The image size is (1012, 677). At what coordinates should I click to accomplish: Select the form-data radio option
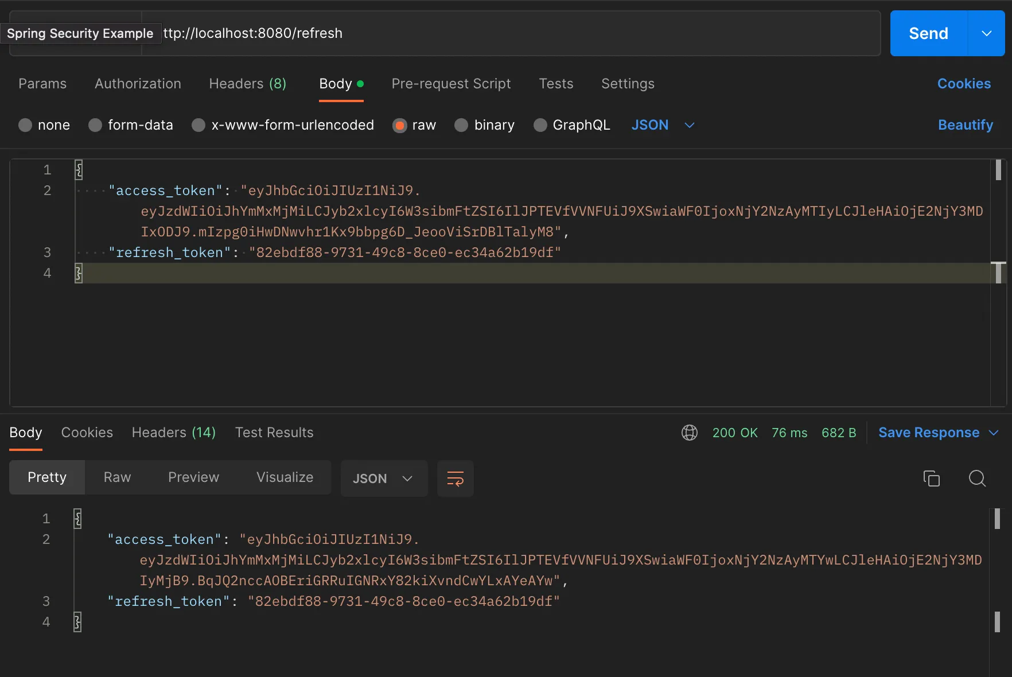pyautogui.click(x=95, y=125)
